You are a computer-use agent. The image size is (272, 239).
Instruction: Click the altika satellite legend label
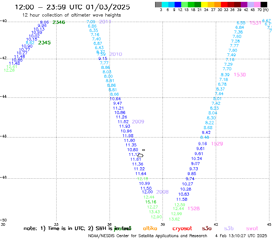pyautogui.click(x=150, y=228)
